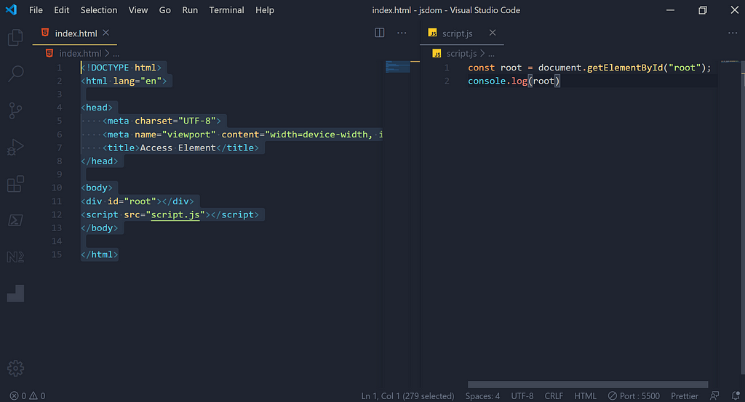Open the Help menu
Screen dimensions: 745x402
click(x=265, y=10)
